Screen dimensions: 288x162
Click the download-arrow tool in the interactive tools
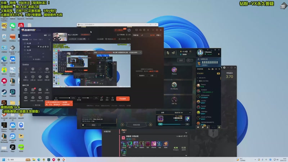[26, 78]
